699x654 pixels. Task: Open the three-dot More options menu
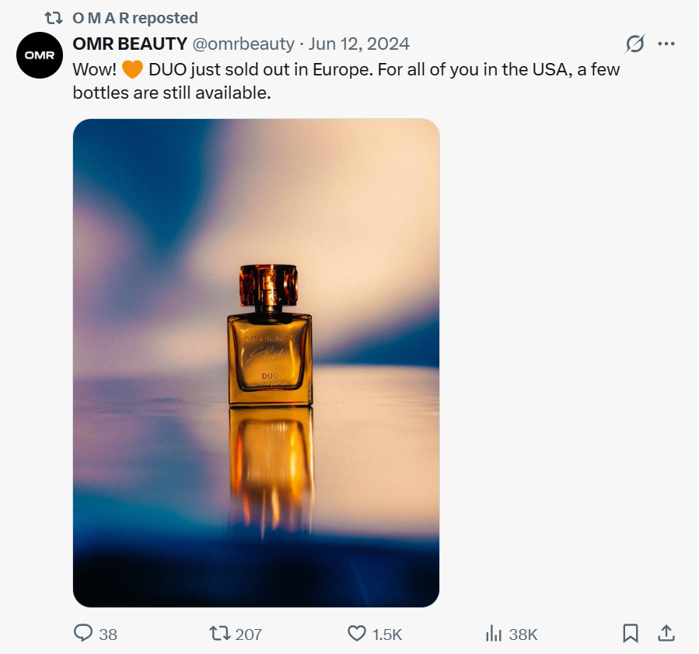(666, 44)
